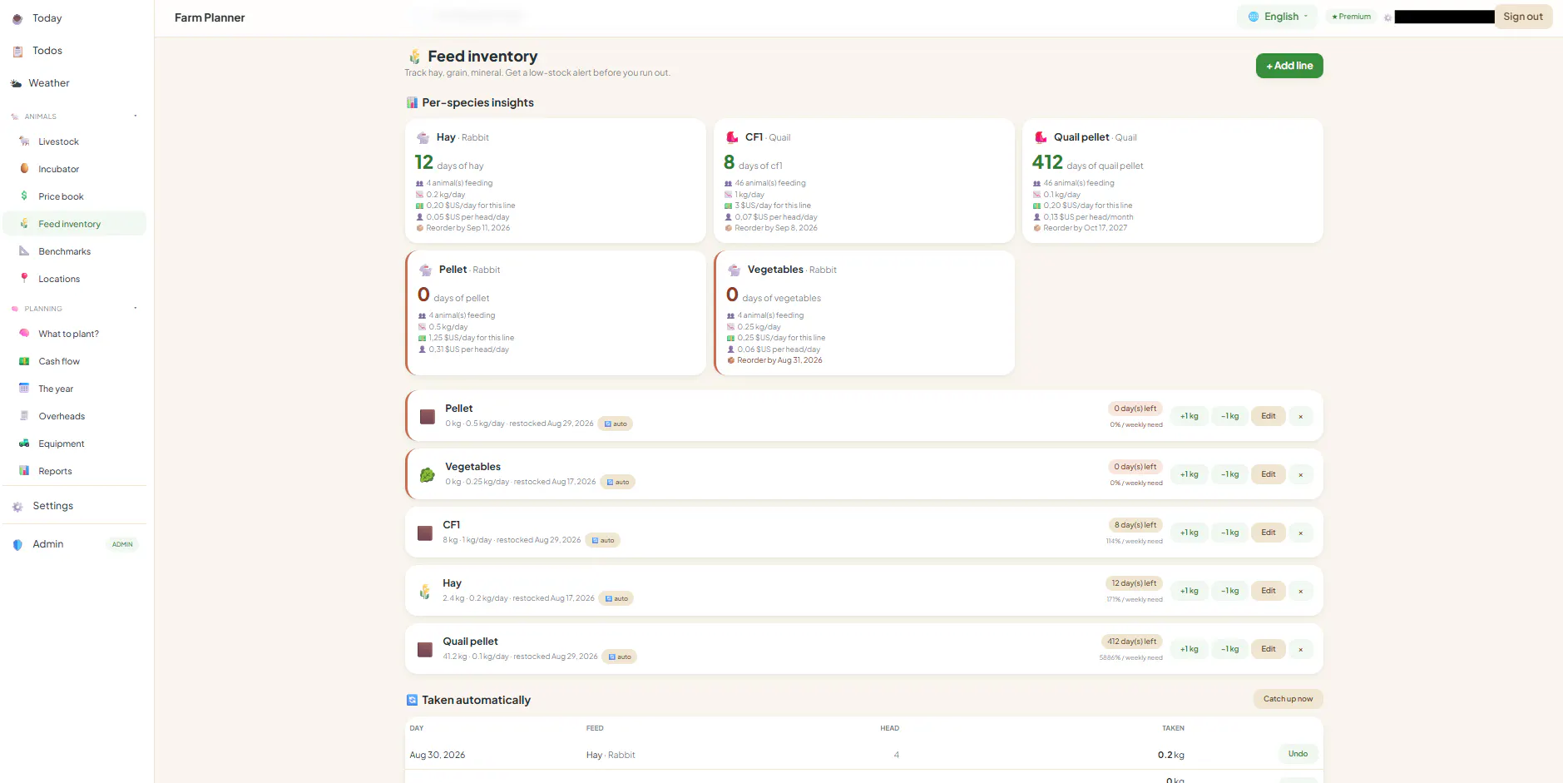Click the What to plant brain icon
Viewport: 1563px width, 783px height.
[24, 334]
